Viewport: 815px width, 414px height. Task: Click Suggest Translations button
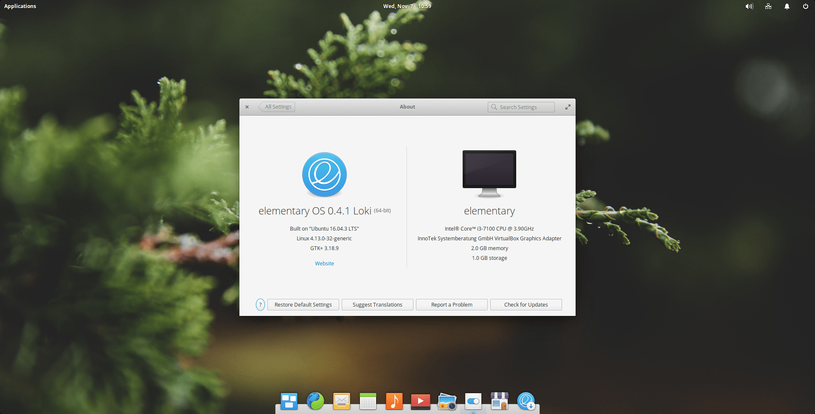click(x=377, y=304)
